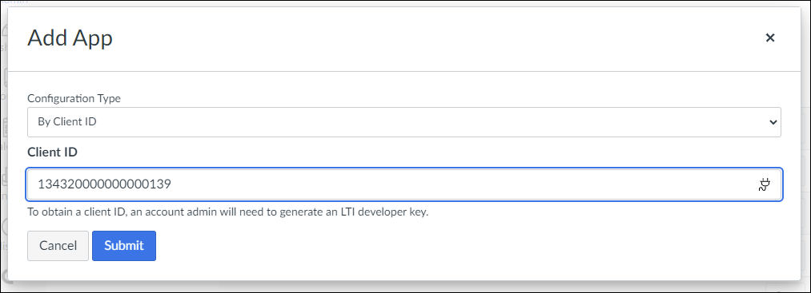This screenshot has height=293, width=811.
Task: Click empty space inside Client ID textbox
Action: click(460, 184)
